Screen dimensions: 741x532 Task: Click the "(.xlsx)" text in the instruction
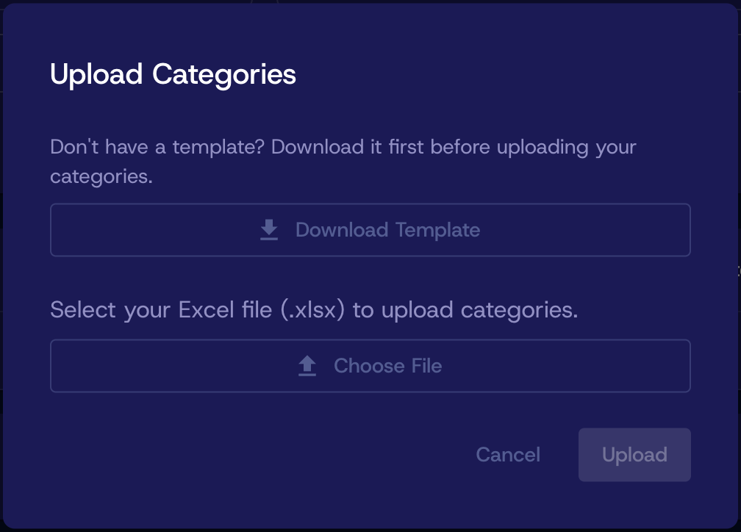(x=313, y=310)
